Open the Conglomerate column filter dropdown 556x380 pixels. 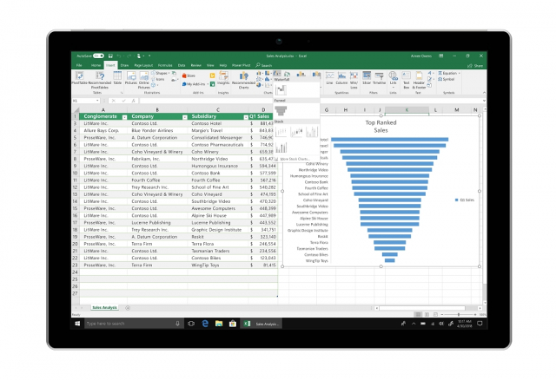tap(124, 115)
